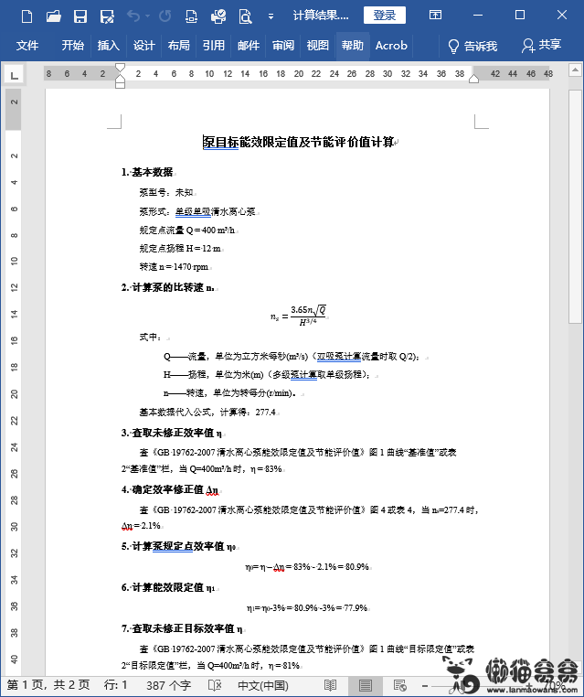Click 第1页，共2页 page indicator

(x=48, y=685)
